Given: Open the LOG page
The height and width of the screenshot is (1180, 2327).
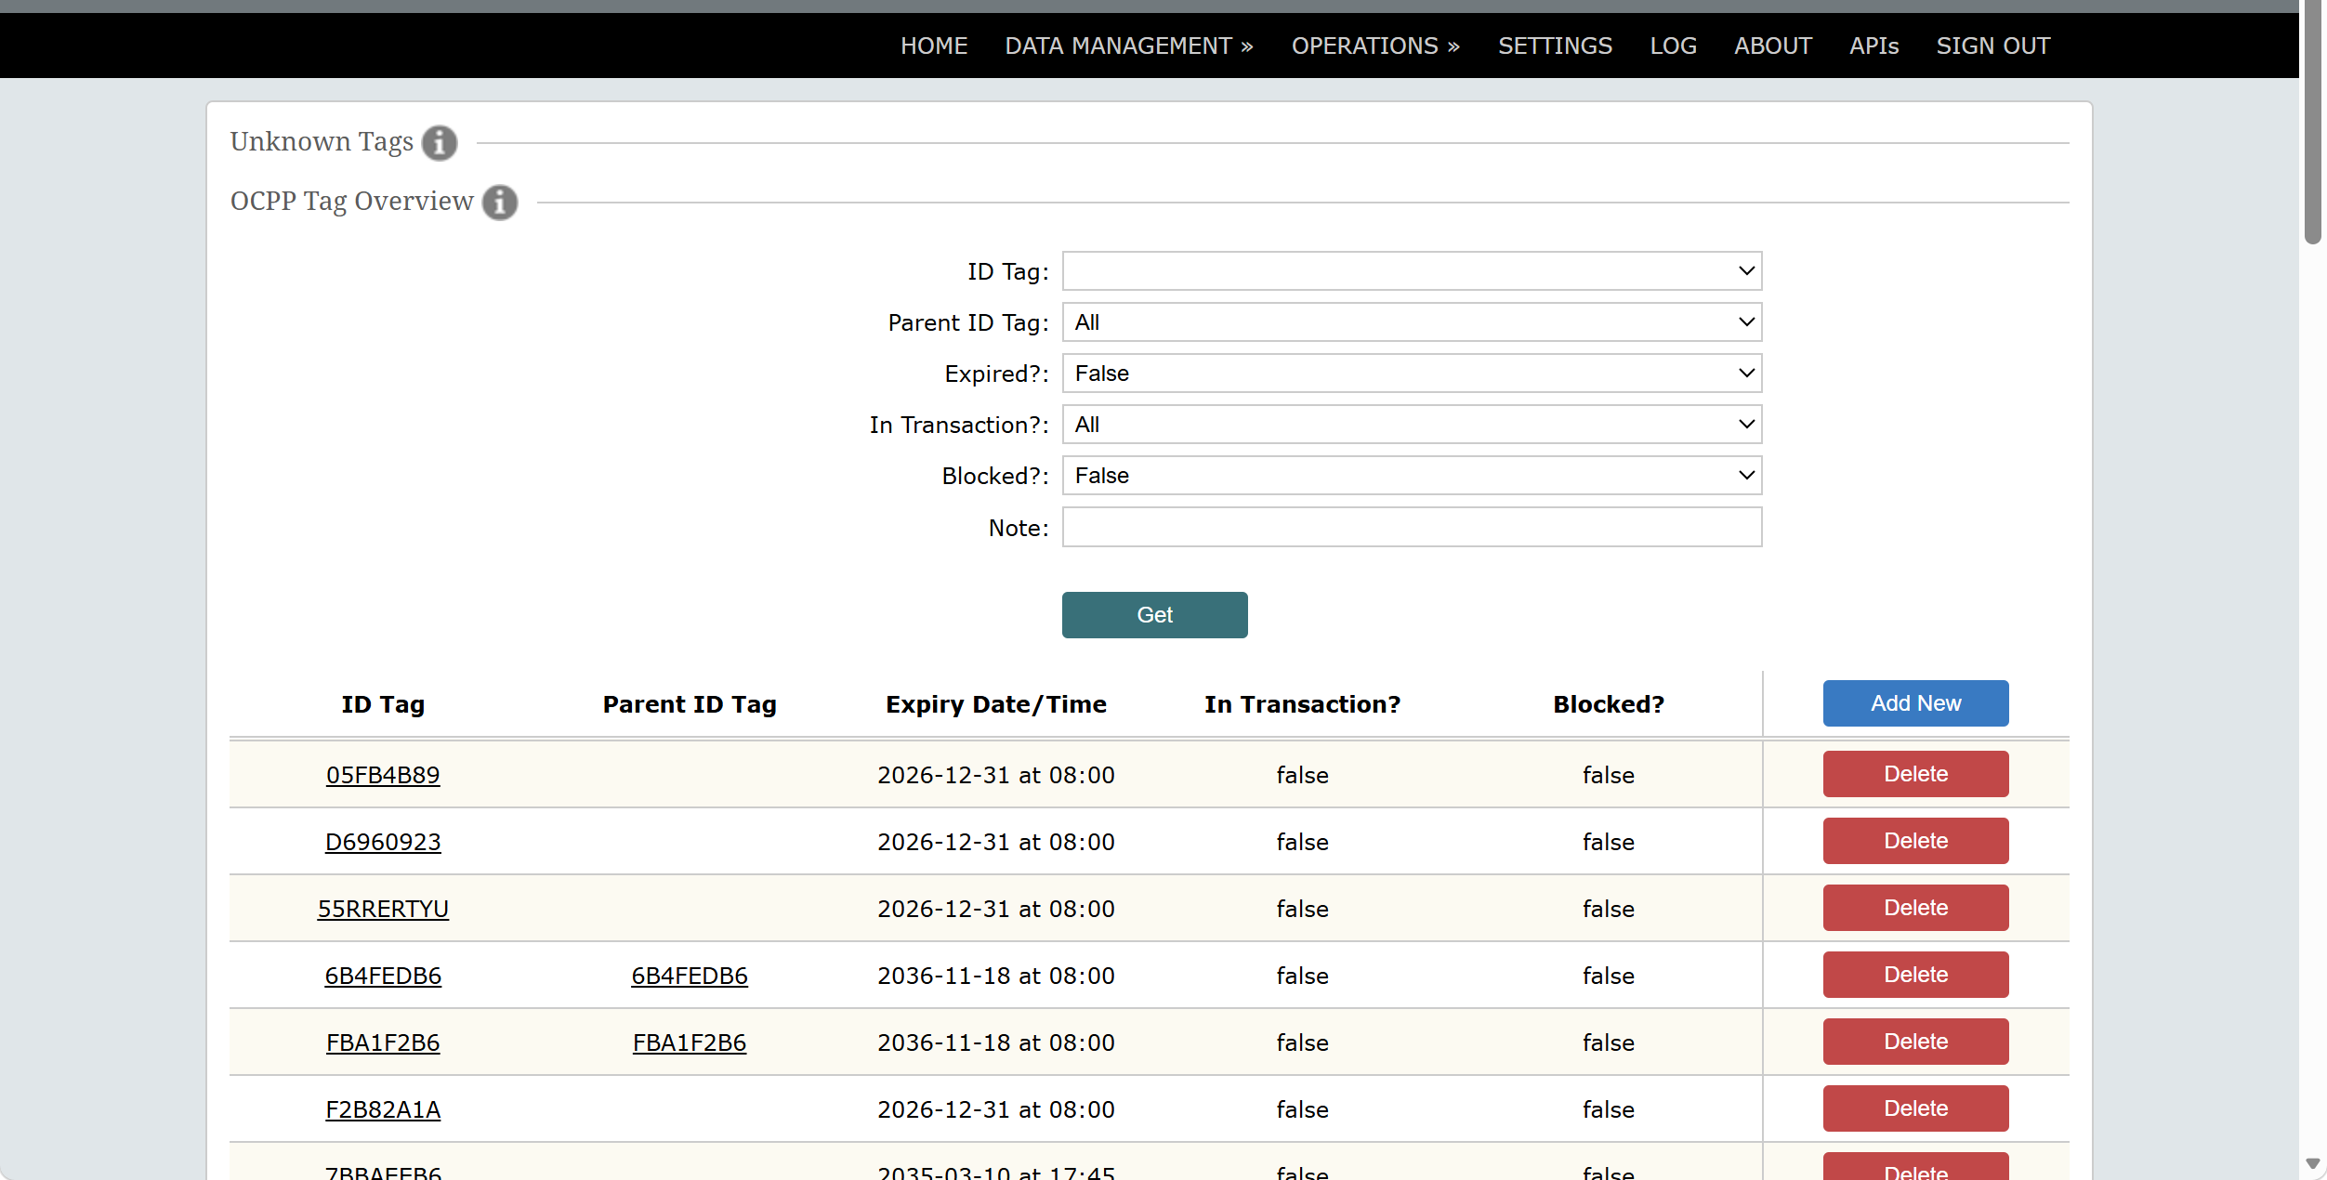Looking at the screenshot, I should coord(1673,46).
